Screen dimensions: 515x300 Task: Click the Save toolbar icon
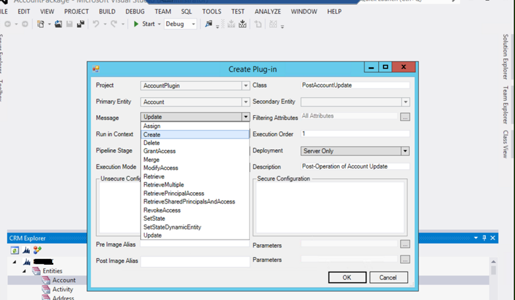[69, 24]
